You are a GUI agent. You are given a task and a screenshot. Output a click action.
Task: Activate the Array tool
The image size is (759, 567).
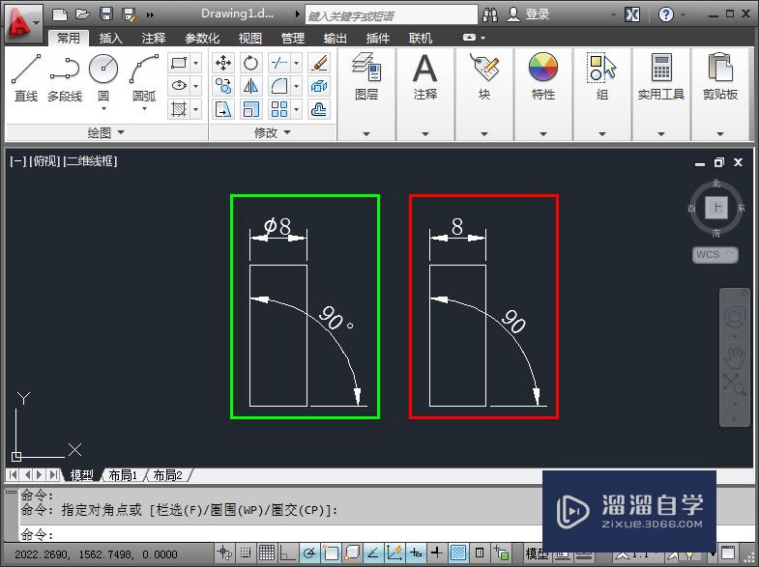pos(279,109)
